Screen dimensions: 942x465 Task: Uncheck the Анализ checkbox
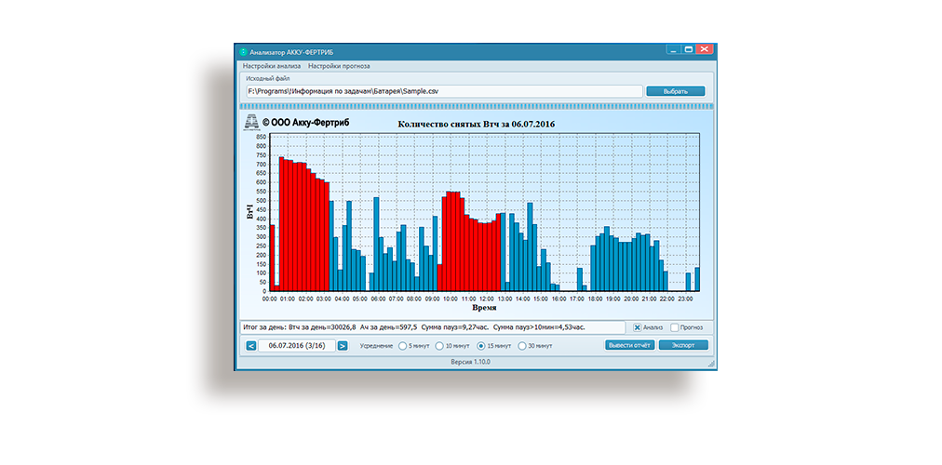(x=638, y=327)
